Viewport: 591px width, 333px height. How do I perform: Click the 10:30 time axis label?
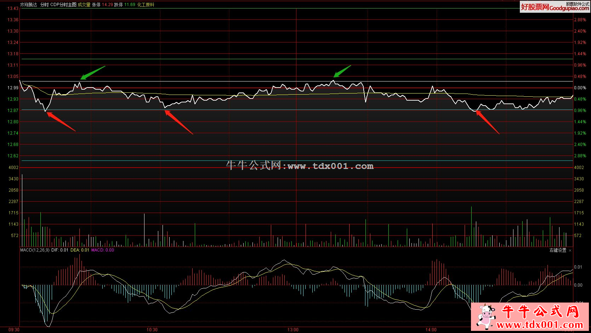(x=152, y=330)
